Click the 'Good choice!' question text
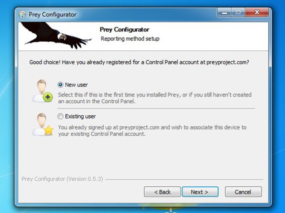This screenshot has width=285, height=213. point(139,62)
